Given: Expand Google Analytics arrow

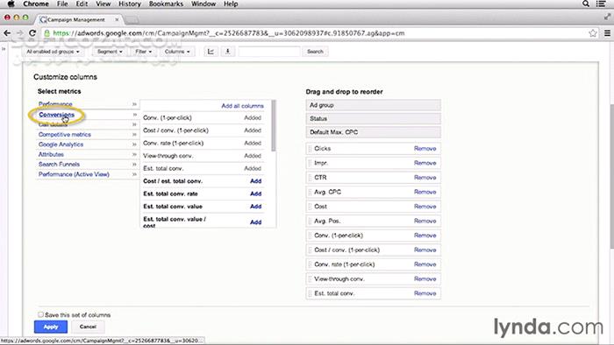Looking at the screenshot, I should pyautogui.click(x=134, y=144).
